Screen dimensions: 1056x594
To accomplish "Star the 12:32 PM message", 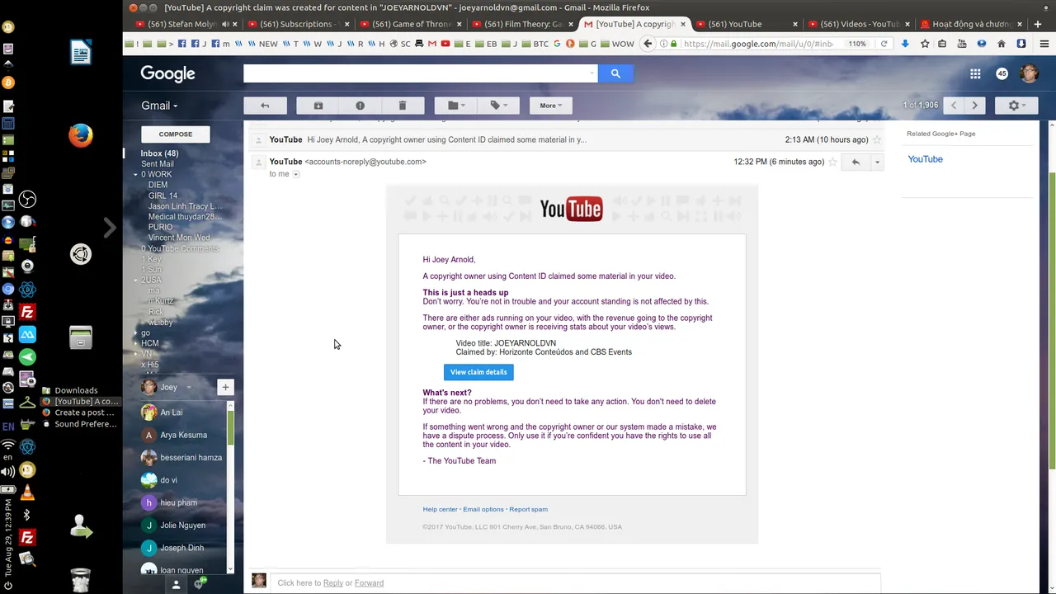I will [832, 163].
